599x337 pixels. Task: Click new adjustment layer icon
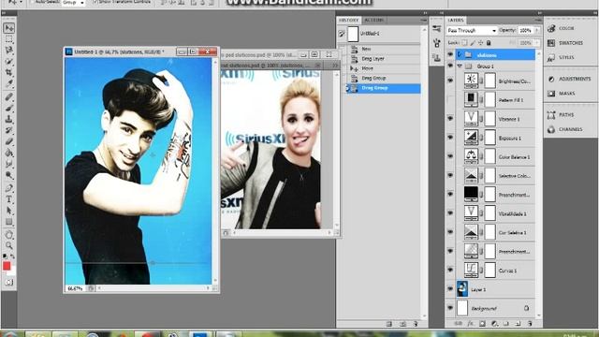(x=494, y=324)
